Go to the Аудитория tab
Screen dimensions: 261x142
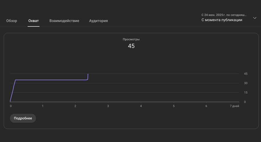[99, 21]
